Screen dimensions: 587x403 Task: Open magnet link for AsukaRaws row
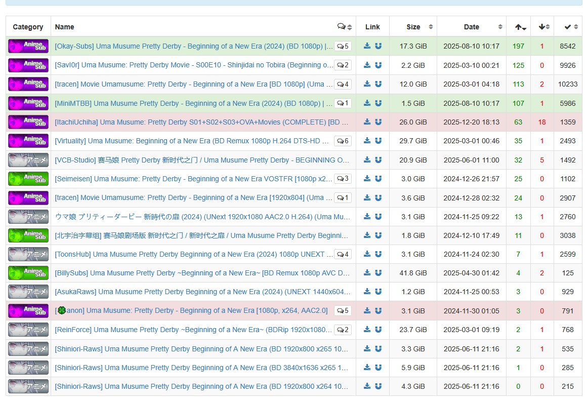pyautogui.click(x=379, y=292)
